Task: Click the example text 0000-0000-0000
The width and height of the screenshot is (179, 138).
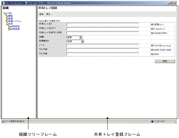Action: click(x=163, y=50)
